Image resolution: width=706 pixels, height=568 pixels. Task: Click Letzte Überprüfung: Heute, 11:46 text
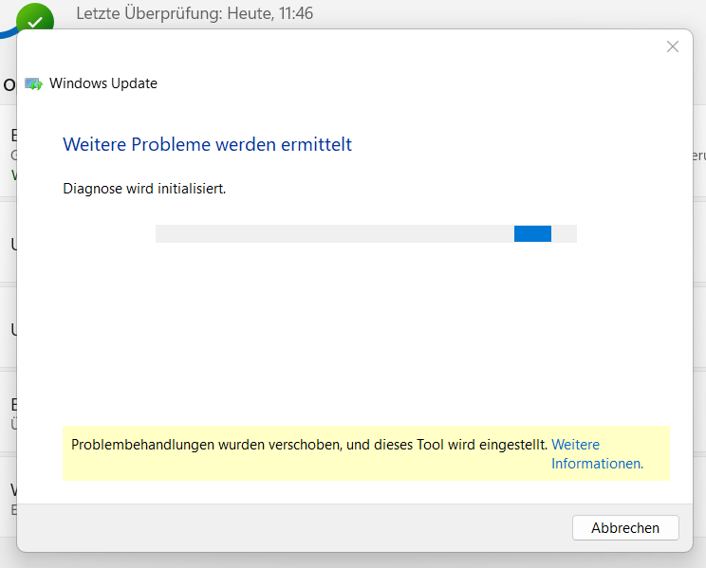coord(195,13)
